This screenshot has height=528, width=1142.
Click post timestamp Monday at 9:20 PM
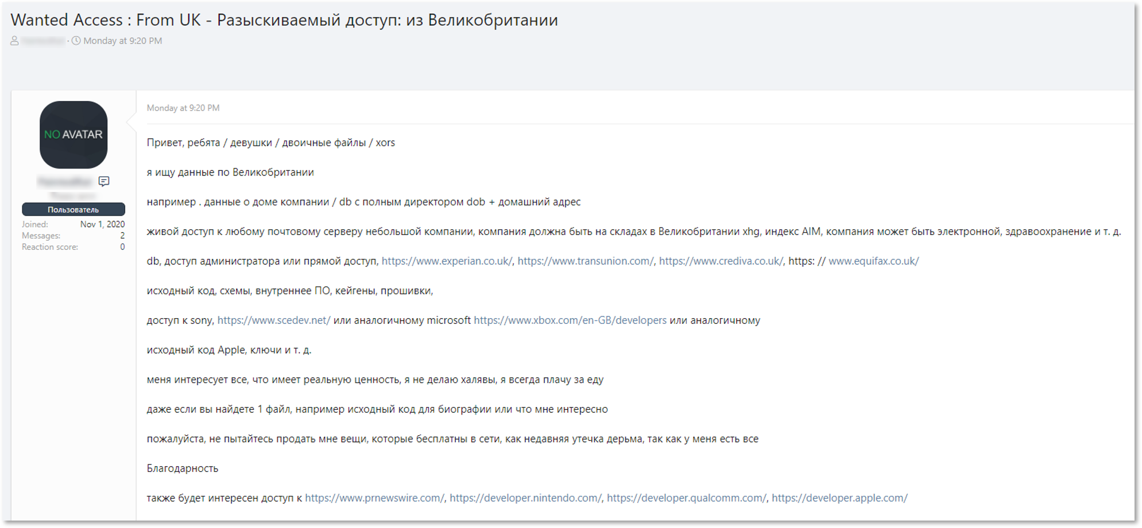click(183, 108)
